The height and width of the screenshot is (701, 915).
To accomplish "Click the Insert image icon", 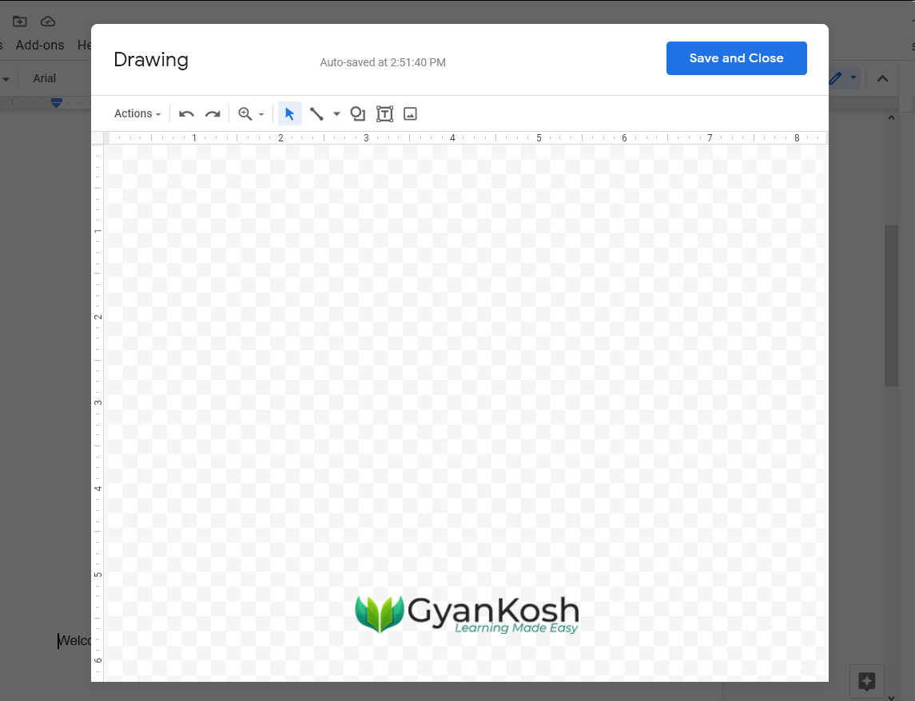I will point(410,113).
